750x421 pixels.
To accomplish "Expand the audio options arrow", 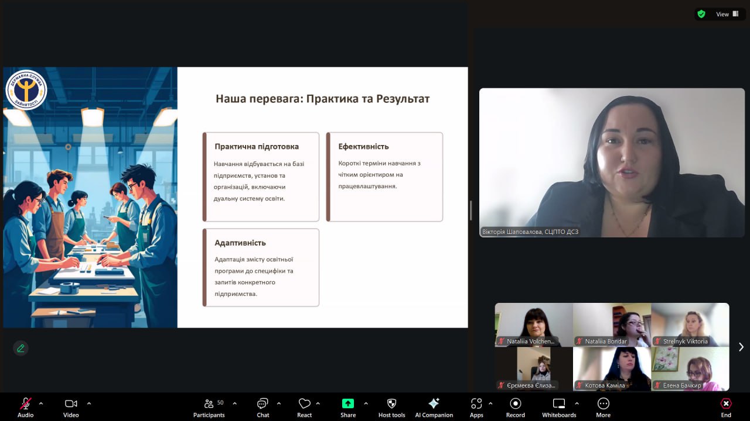I will coord(41,403).
